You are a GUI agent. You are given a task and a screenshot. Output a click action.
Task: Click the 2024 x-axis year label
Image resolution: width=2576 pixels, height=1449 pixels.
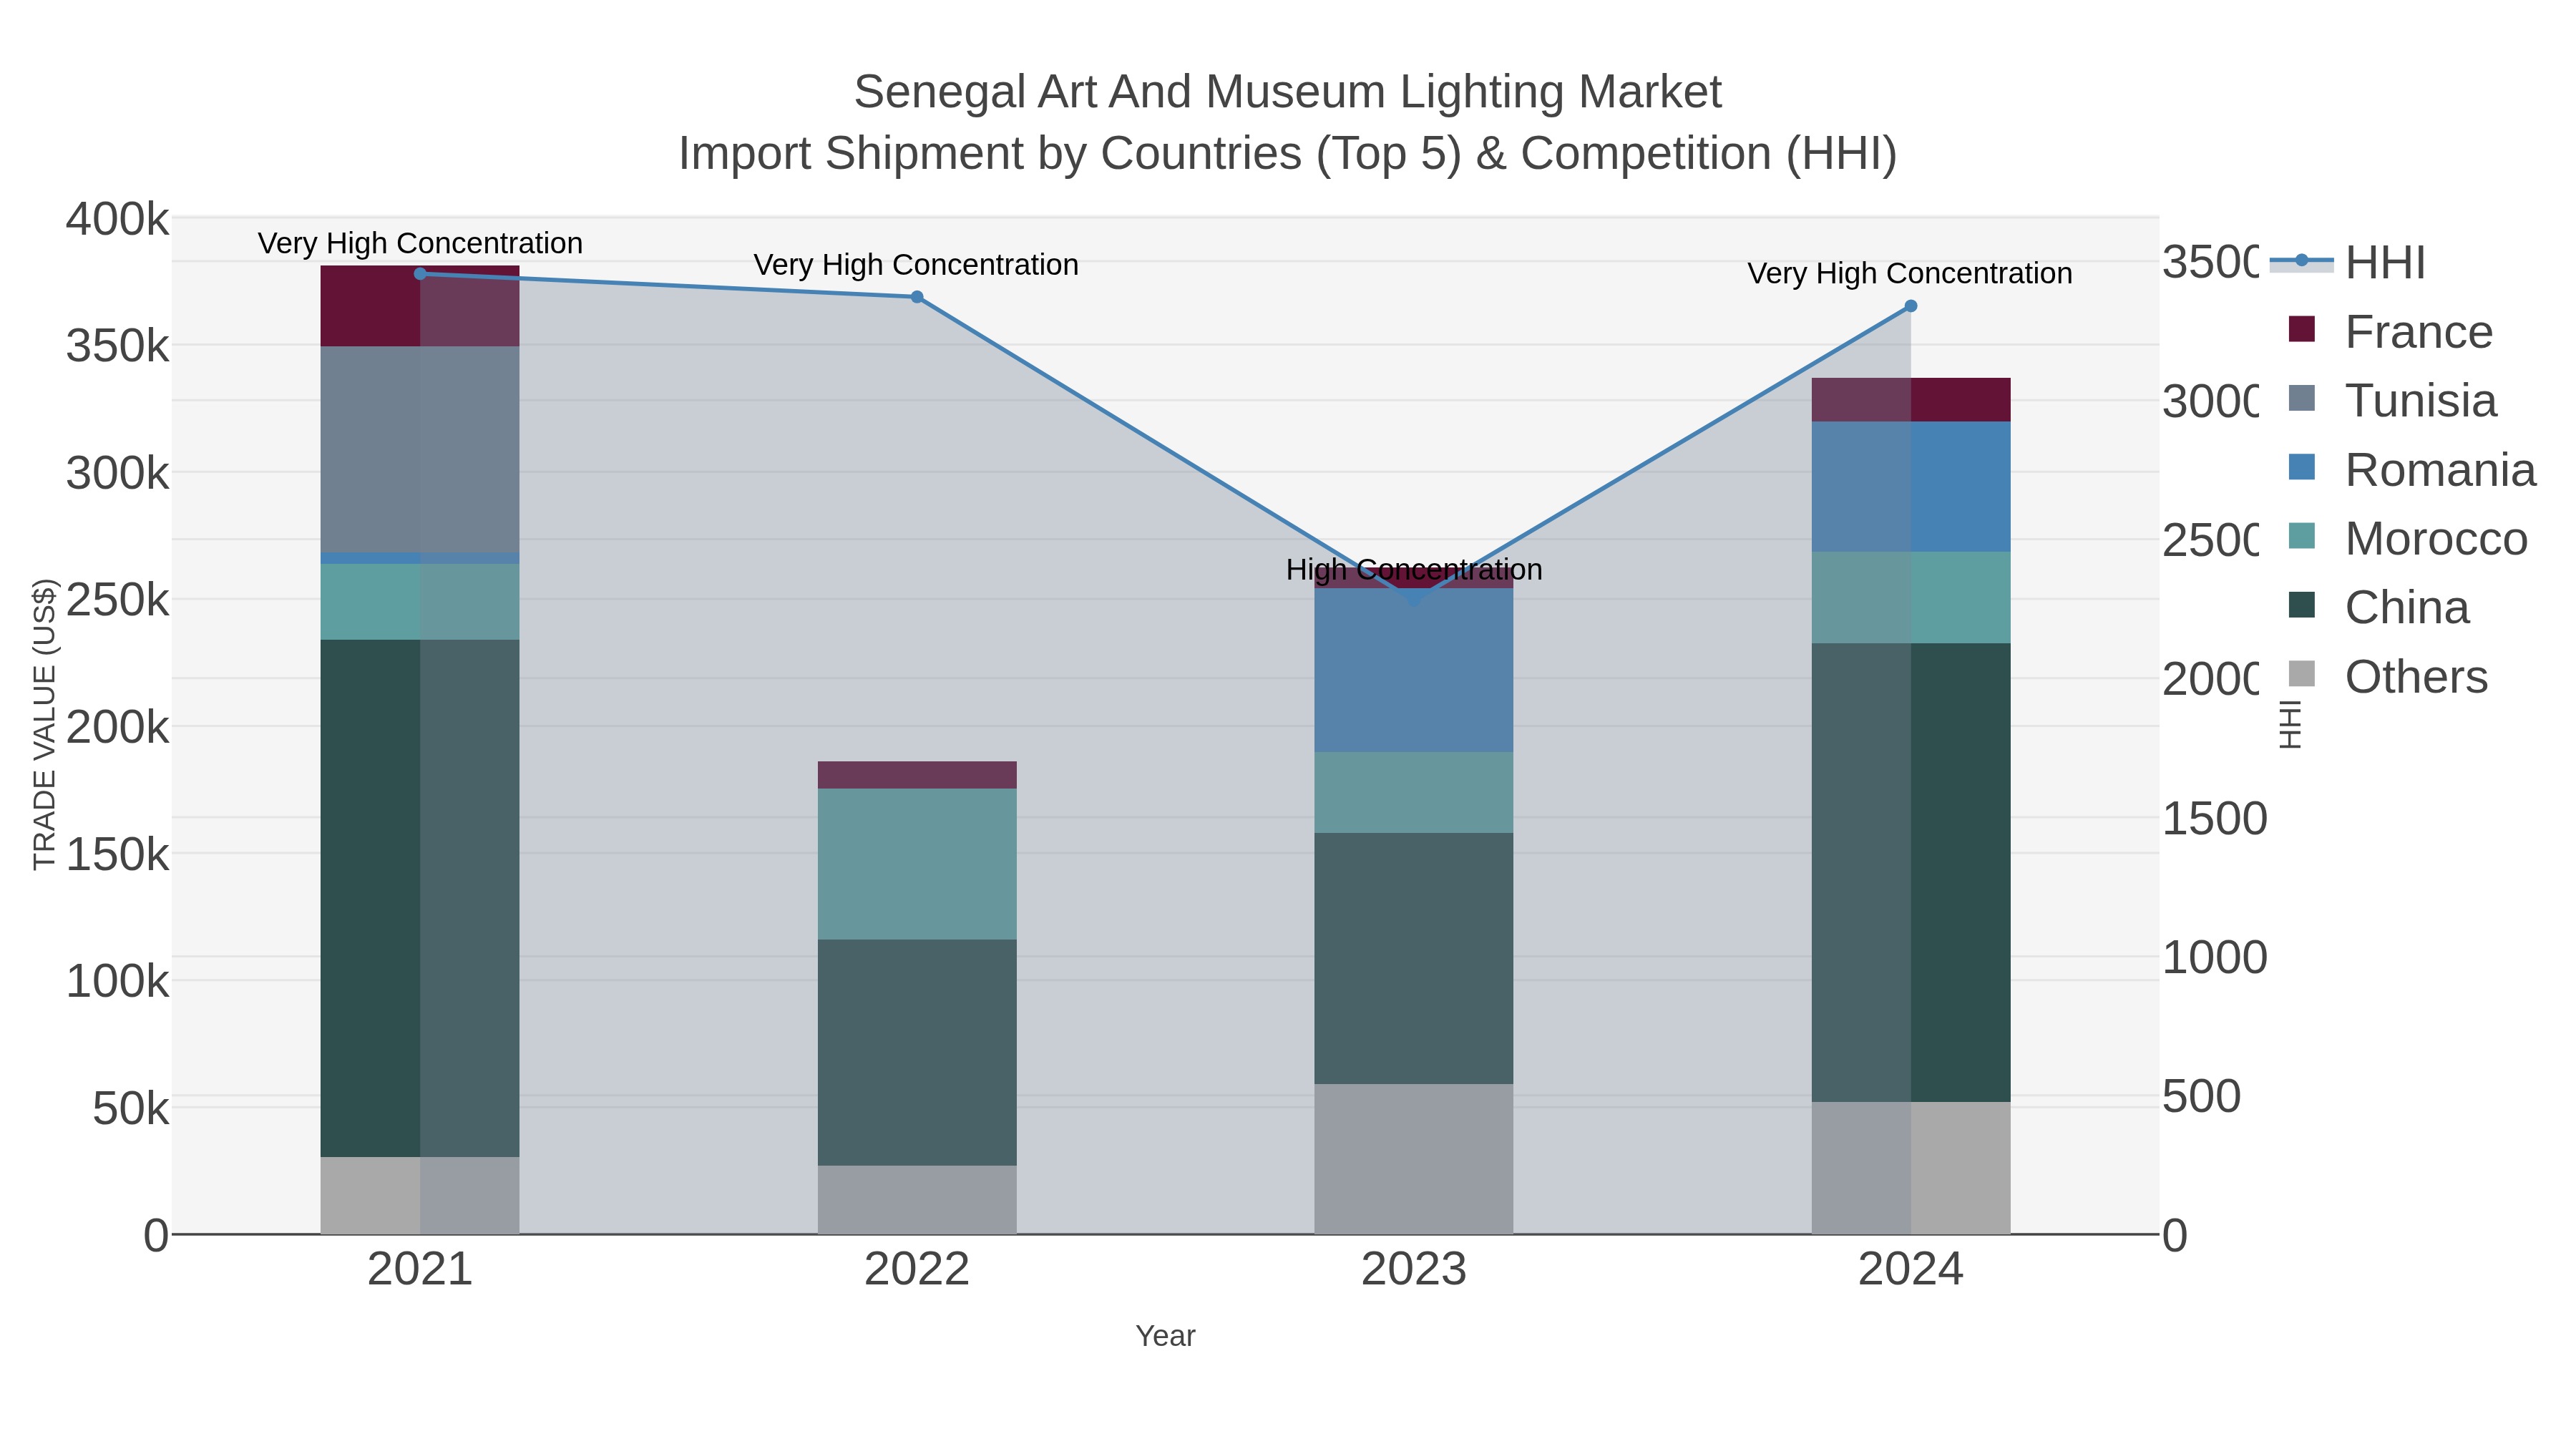(1910, 1270)
